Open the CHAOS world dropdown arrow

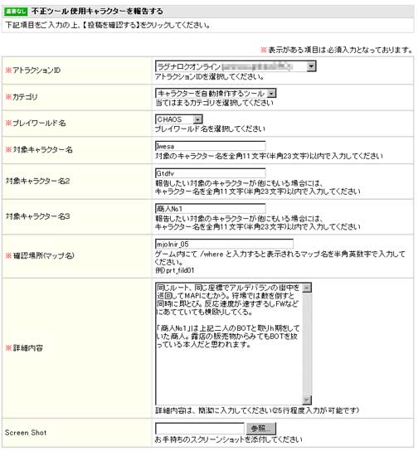[x=197, y=119]
